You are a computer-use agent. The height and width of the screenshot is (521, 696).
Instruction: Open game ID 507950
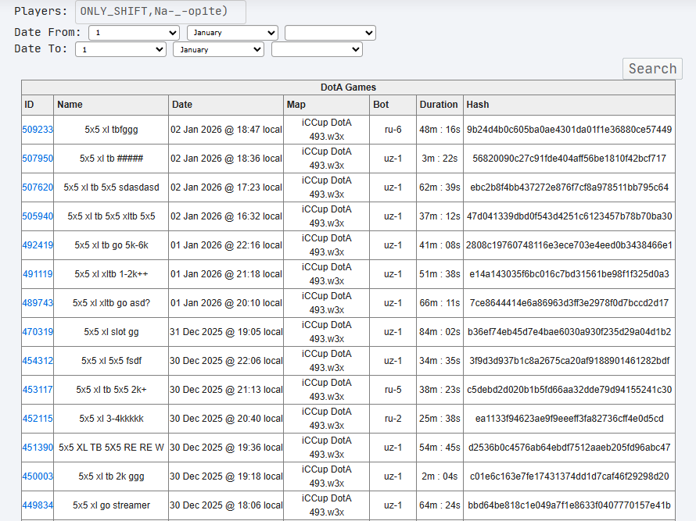(38, 159)
